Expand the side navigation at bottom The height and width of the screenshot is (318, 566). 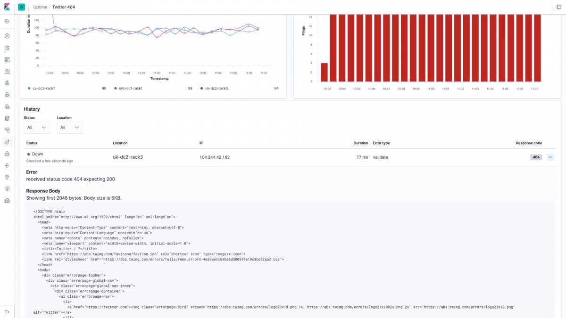click(7, 312)
